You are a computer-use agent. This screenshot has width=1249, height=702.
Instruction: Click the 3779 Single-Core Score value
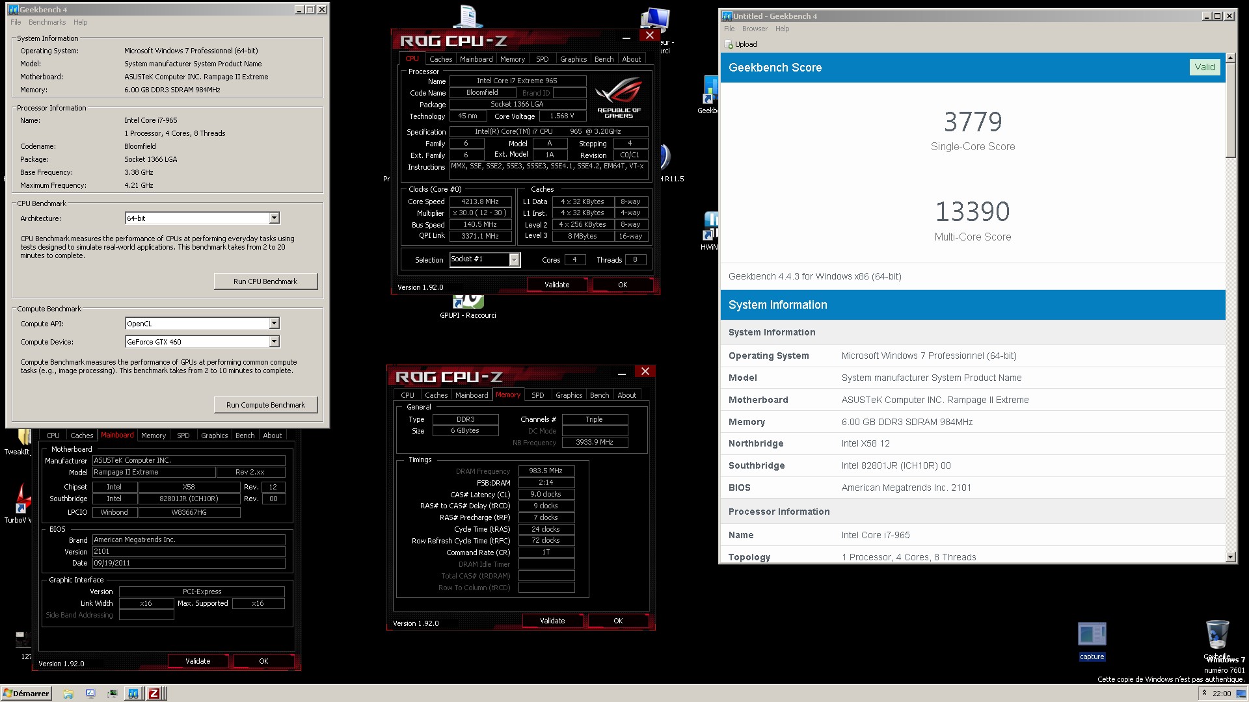(973, 122)
